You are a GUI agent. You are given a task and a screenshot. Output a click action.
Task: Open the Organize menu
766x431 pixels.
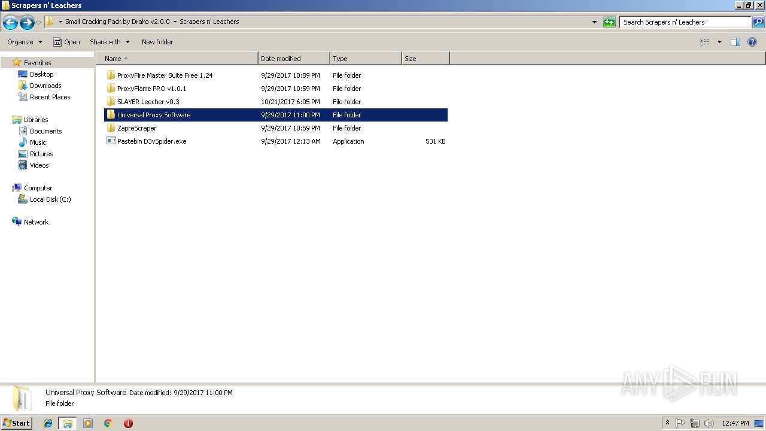(x=25, y=42)
